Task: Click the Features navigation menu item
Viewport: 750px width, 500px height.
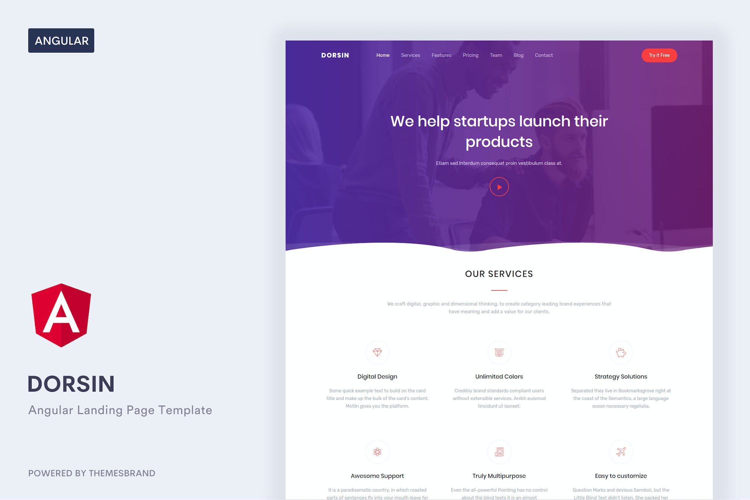Action: [441, 55]
